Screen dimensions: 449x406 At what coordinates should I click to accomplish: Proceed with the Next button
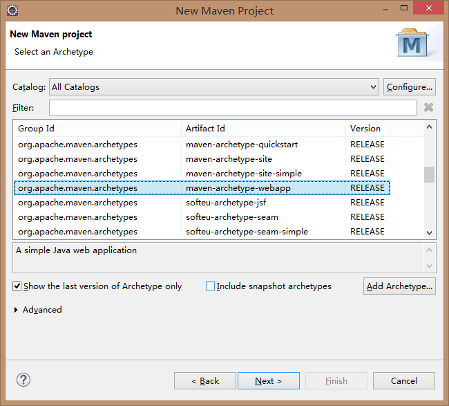(269, 381)
